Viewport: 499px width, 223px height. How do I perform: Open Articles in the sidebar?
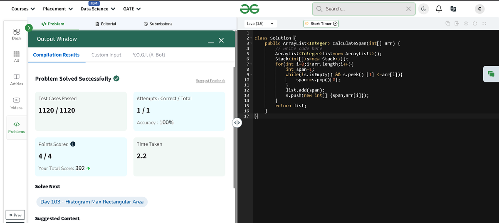tap(16, 80)
